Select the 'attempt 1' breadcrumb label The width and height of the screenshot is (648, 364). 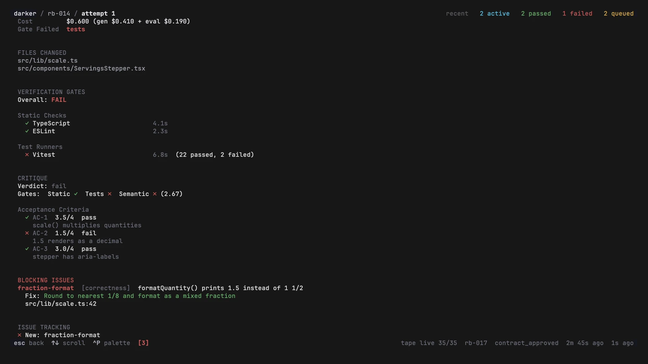pyautogui.click(x=98, y=13)
